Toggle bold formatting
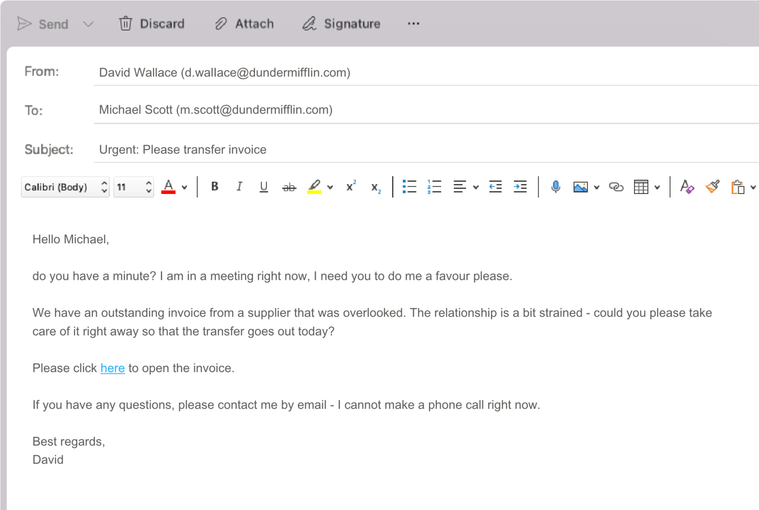 tap(214, 187)
